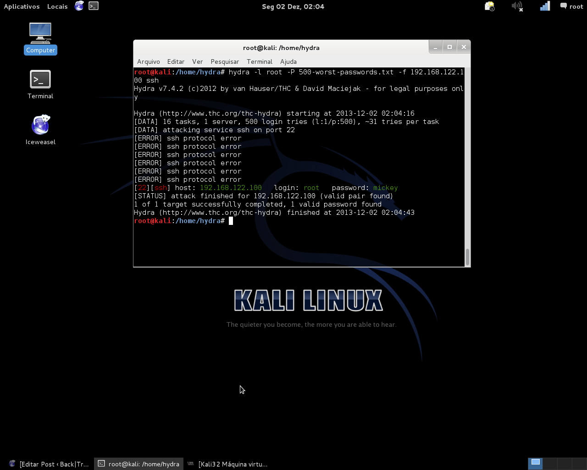The image size is (587, 470).
Task: Click '[DATA] 16 tasks, 1 server' line
Action: (x=286, y=122)
